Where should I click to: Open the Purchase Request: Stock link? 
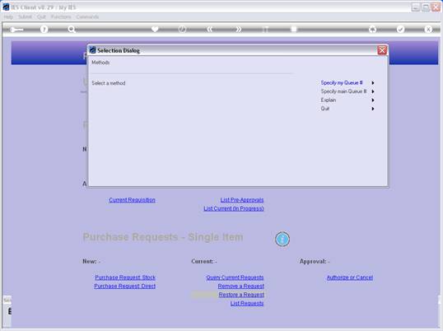(125, 277)
